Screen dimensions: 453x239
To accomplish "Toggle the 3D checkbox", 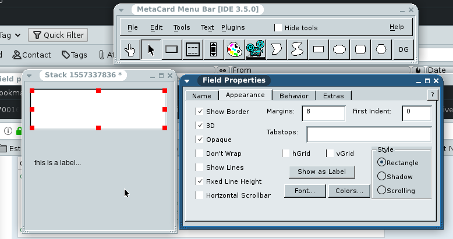I will coord(200,125).
